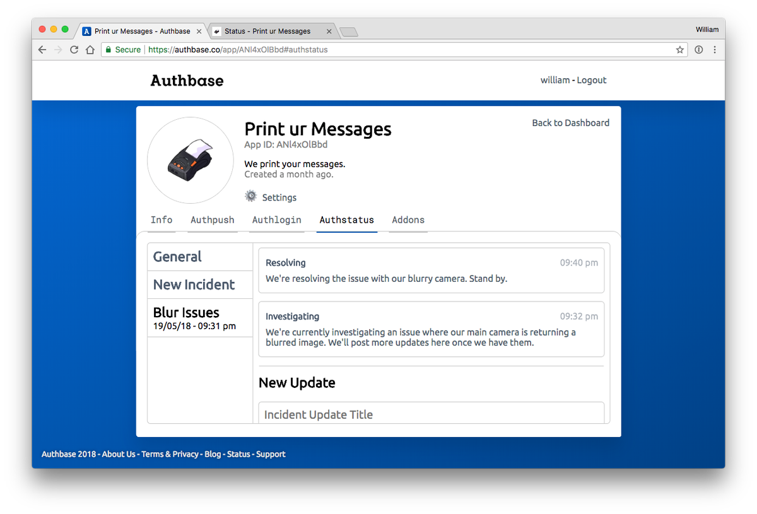The height and width of the screenshot is (514, 757).
Task: Open the app Settings gear
Action: tap(251, 197)
